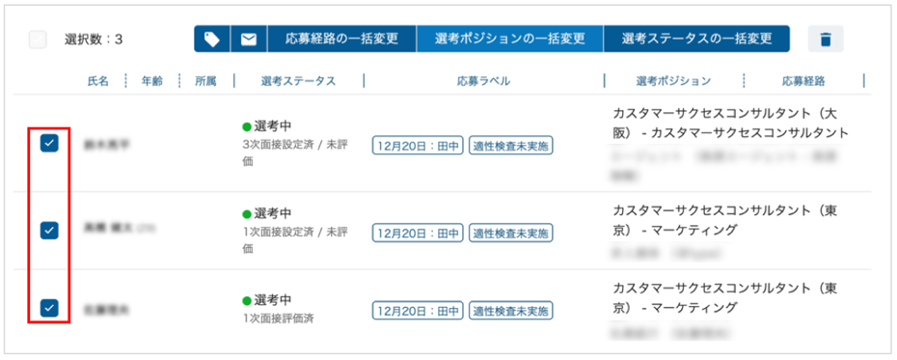Sort by 応募ラベル column header

(483, 81)
